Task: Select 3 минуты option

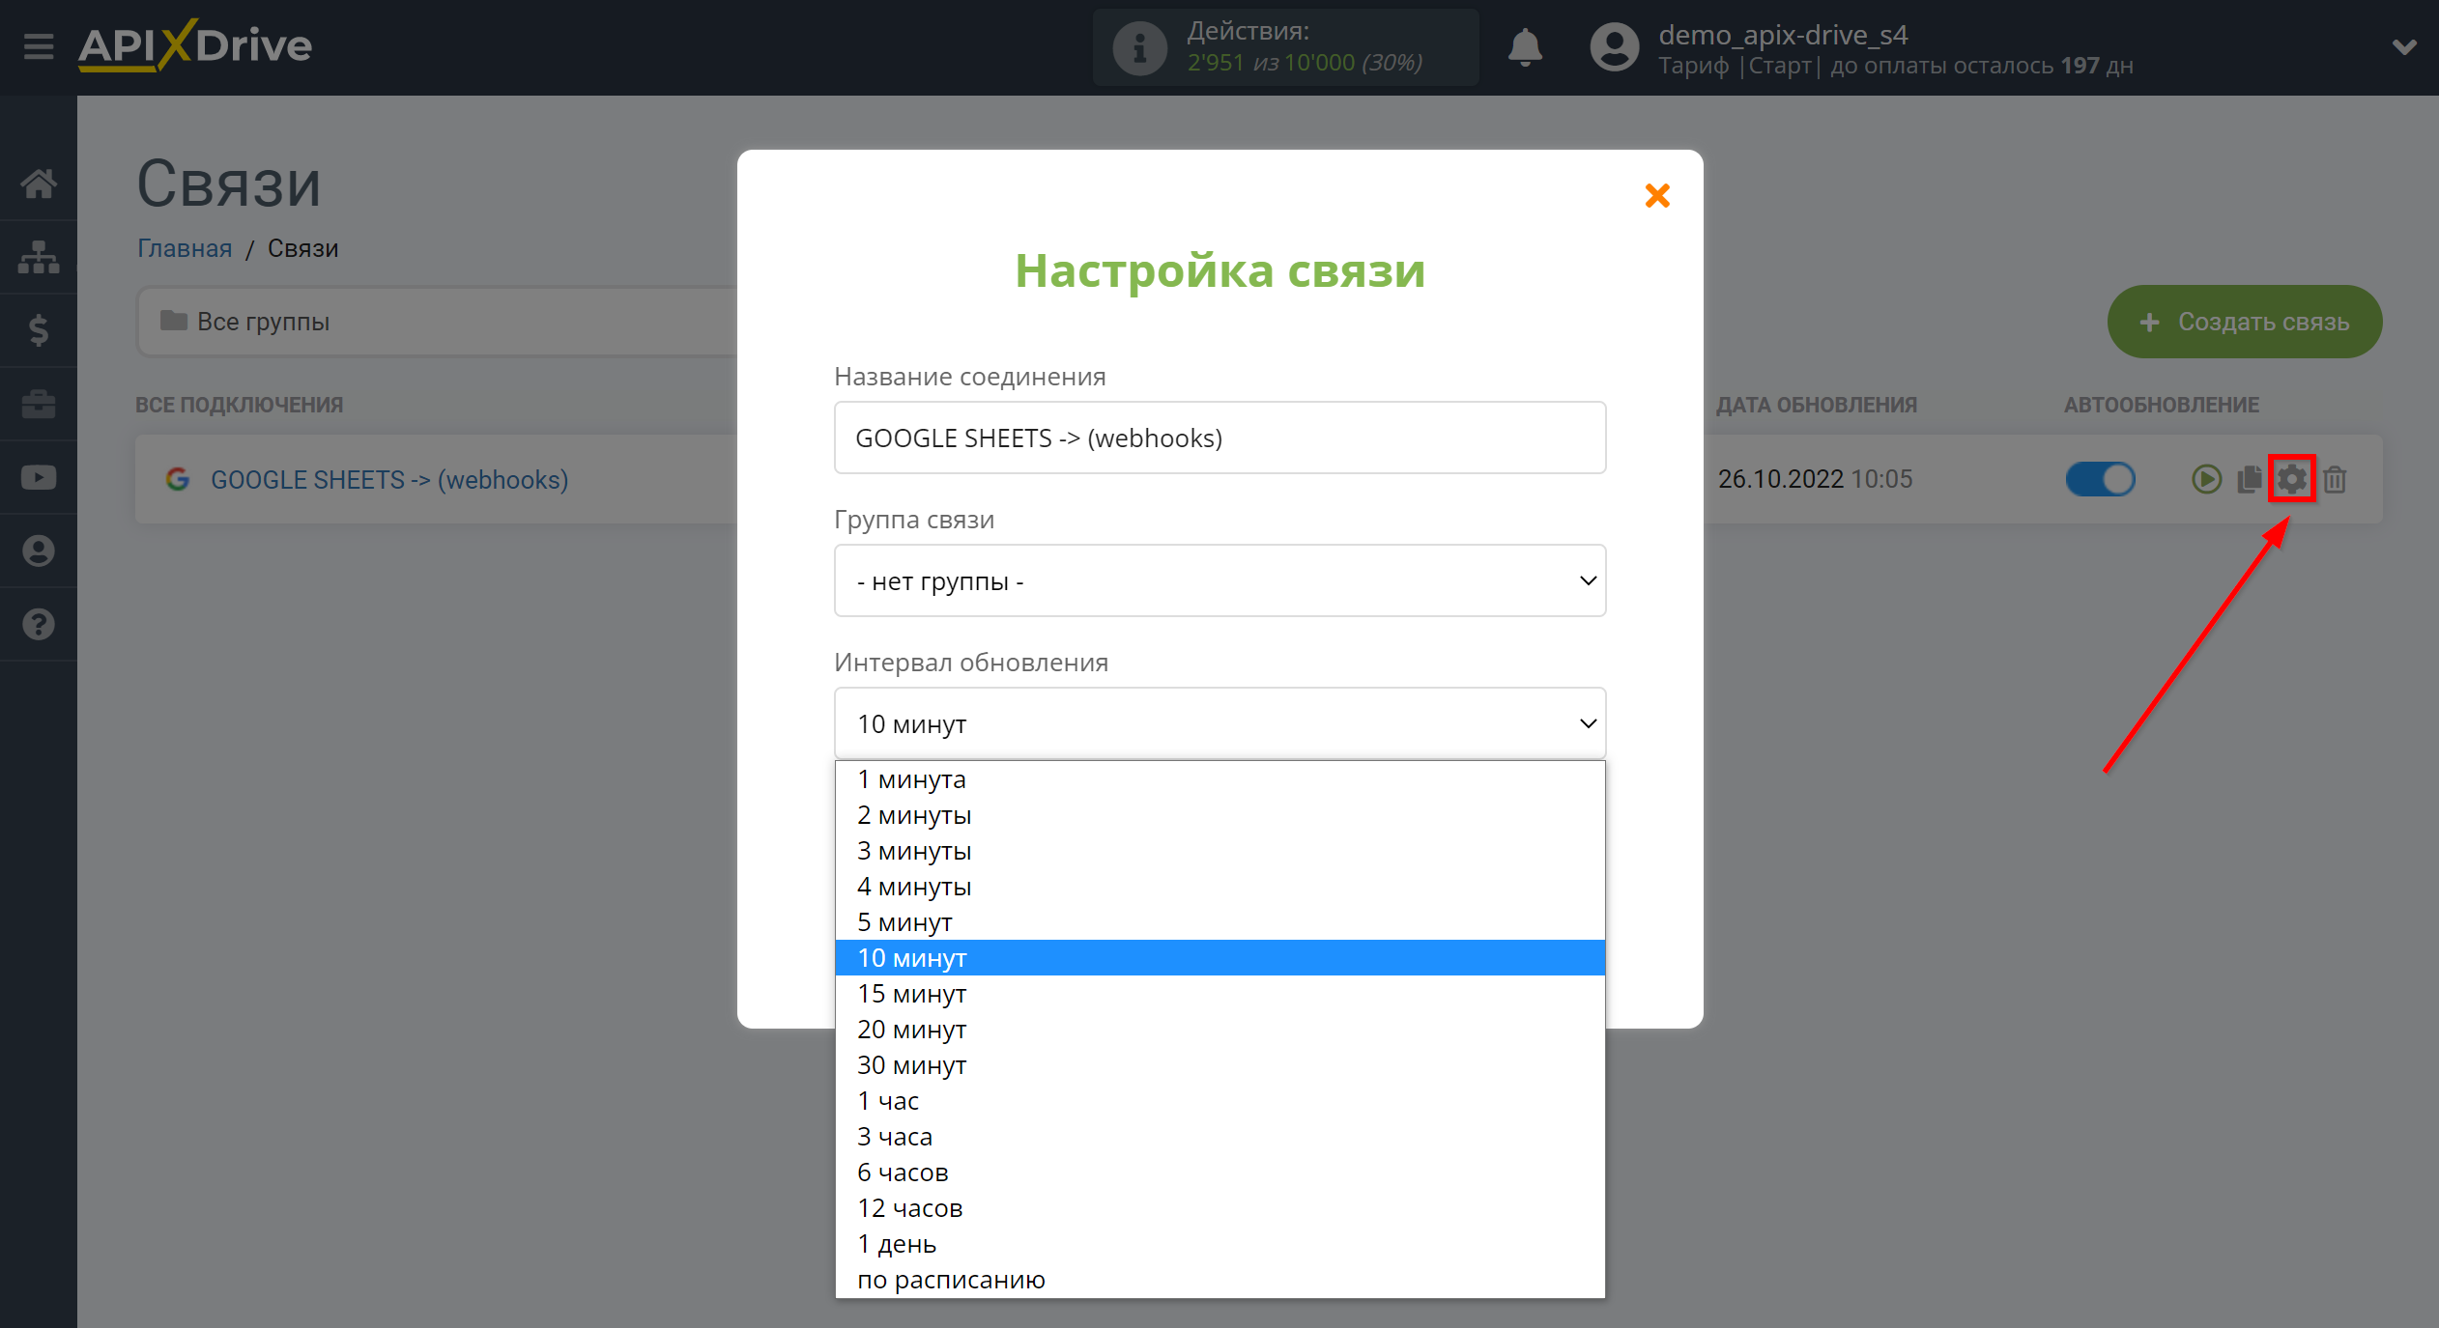Action: click(1219, 851)
